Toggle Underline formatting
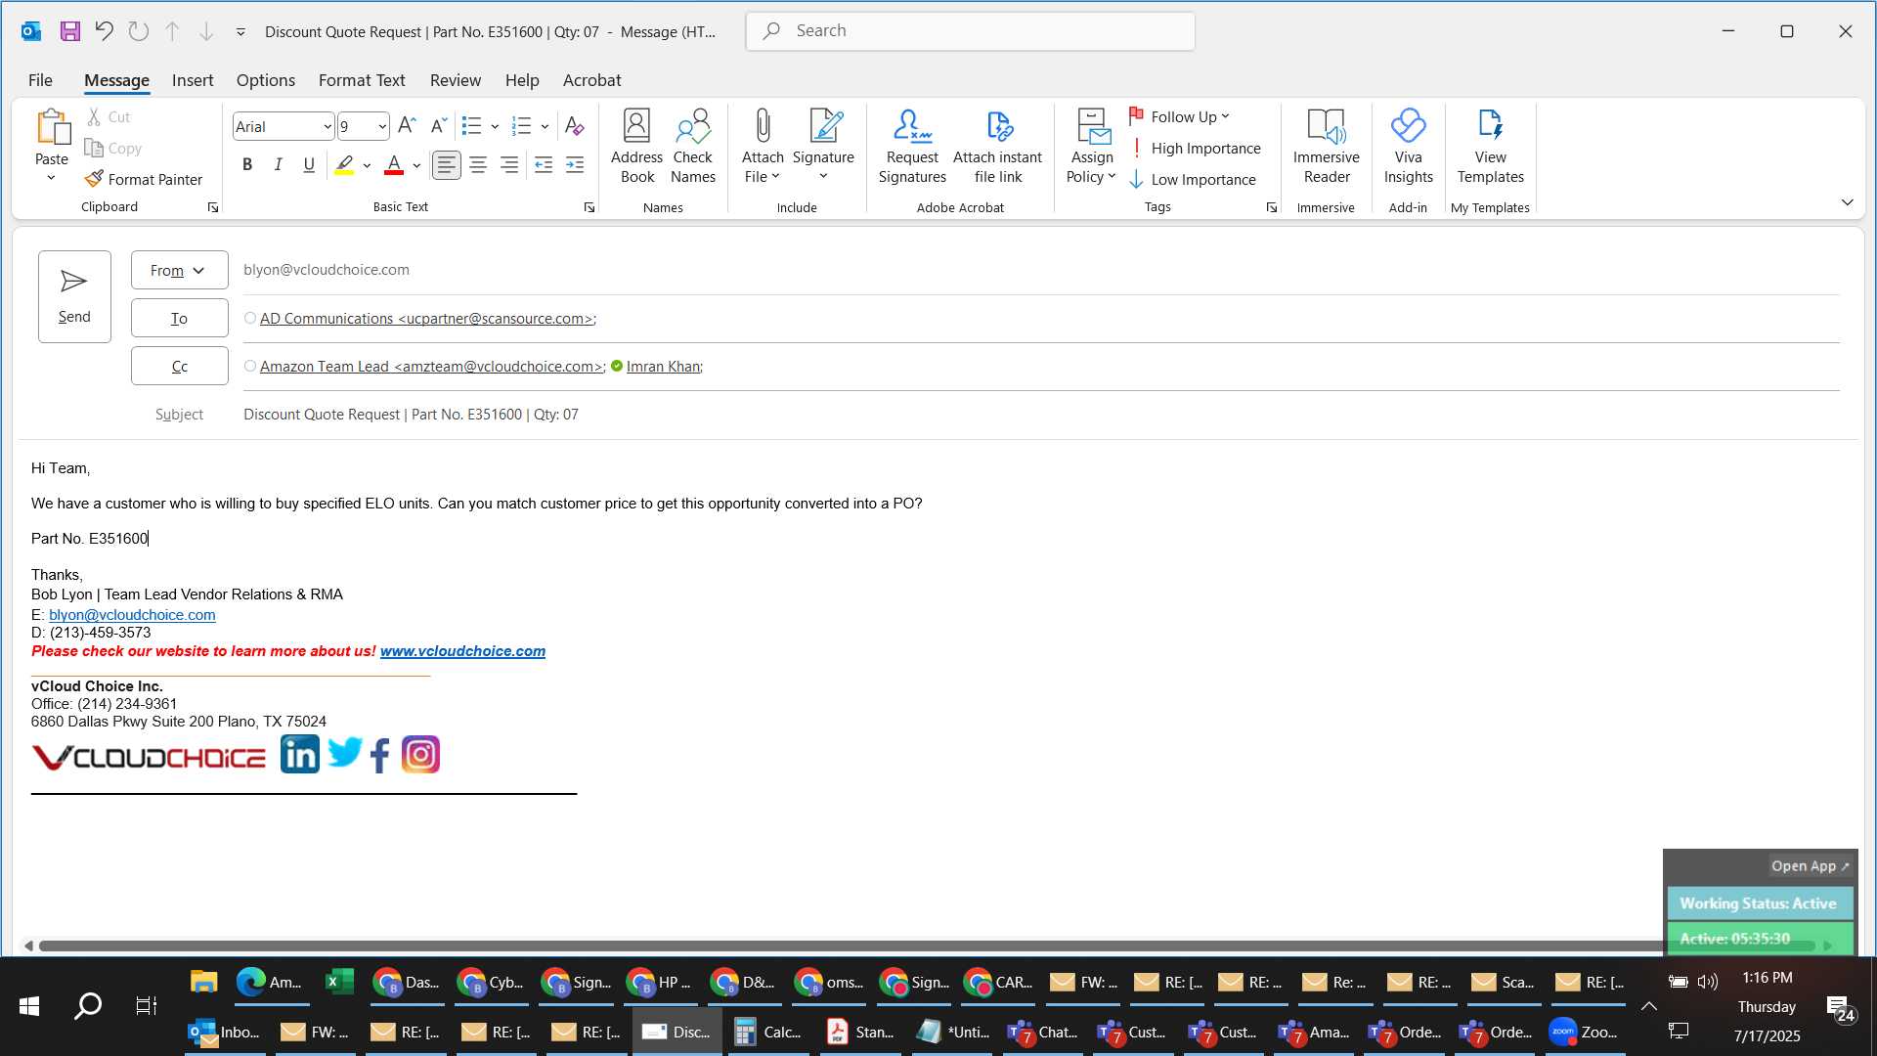 [309, 165]
